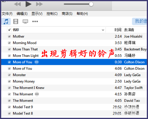The width and height of the screenshot is (148, 119).
Task: Click artist Lady GaGa on Monster row
Action: click(x=132, y=75)
